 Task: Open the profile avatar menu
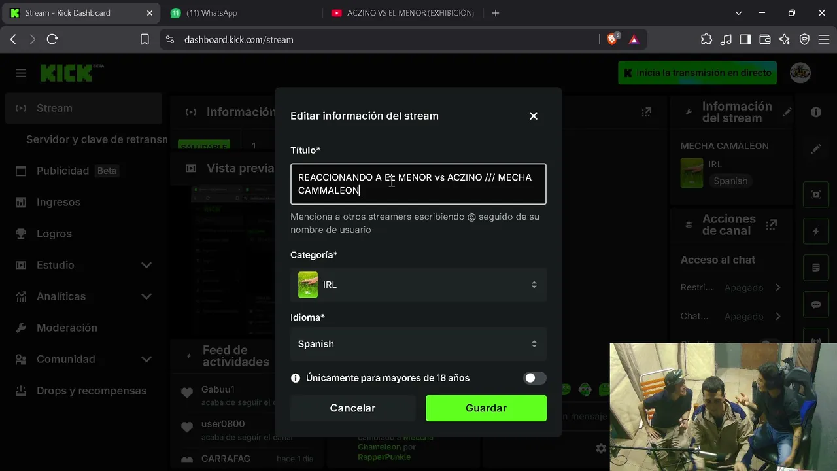(800, 73)
